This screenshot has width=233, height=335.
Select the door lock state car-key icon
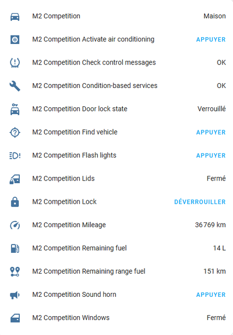(15, 109)
